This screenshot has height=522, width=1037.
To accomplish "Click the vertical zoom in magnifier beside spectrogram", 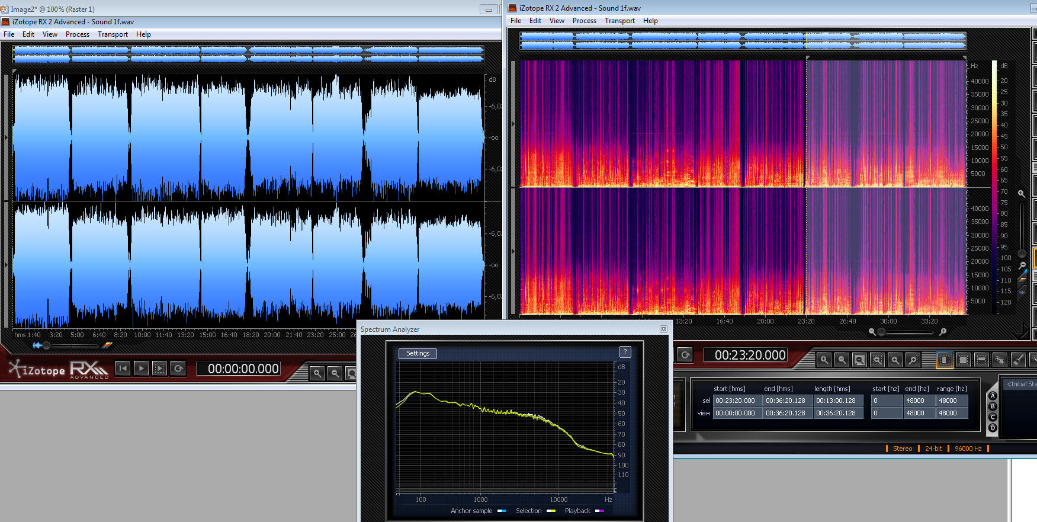I will click(1021, 194).
